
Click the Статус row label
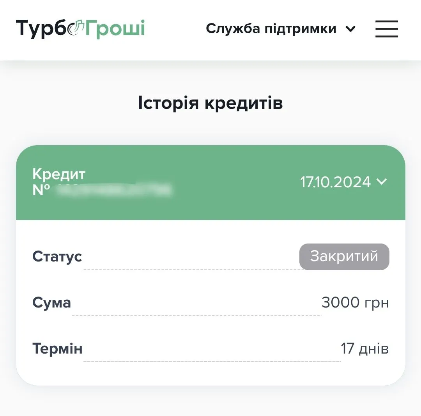point(57,256)
